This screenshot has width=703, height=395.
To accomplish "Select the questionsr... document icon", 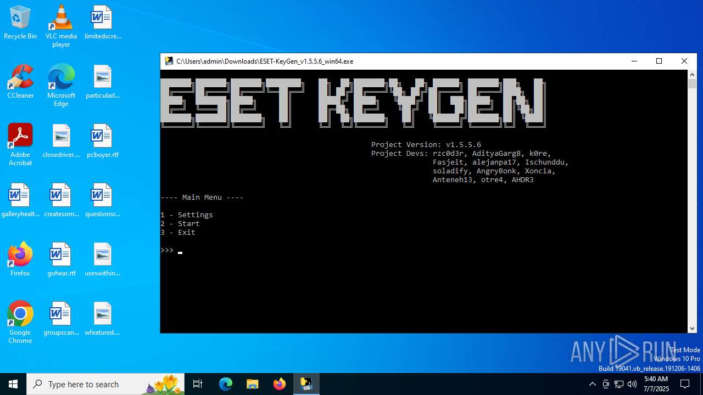I will (x=103, y=200).
